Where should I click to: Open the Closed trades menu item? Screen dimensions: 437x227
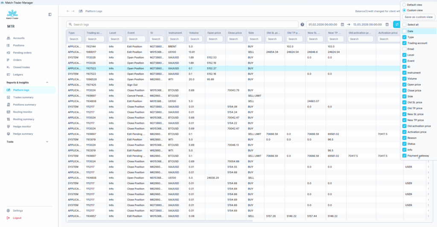point(22,67)
